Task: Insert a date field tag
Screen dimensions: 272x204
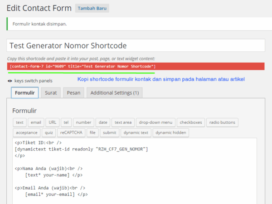Action: [x=103, y=122]
